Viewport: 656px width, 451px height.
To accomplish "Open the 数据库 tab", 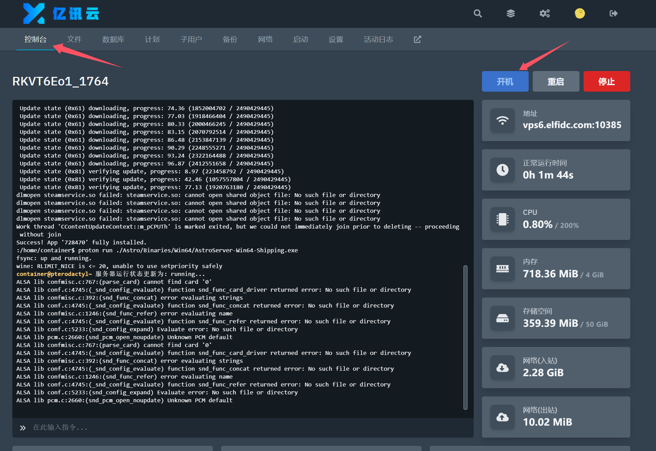I will pos(113,39).
